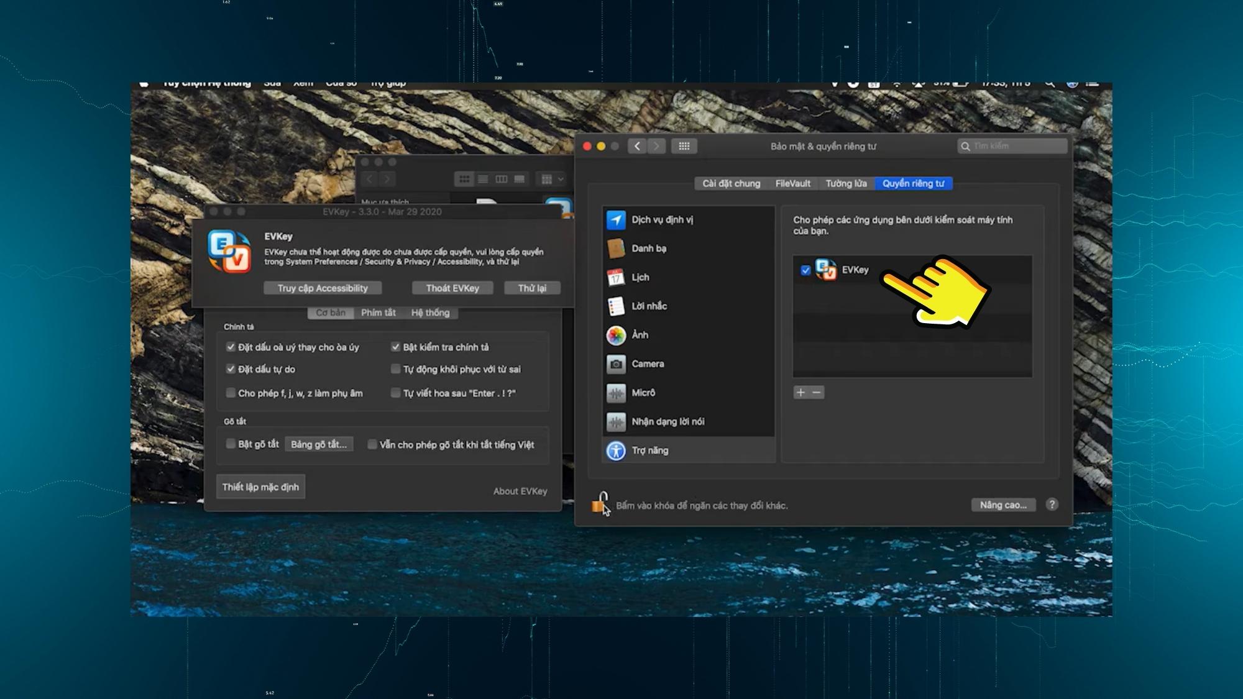Switch to the FileVault tab
The height and width of the screenshot is (699, 1243).
[x=792, y=183]
